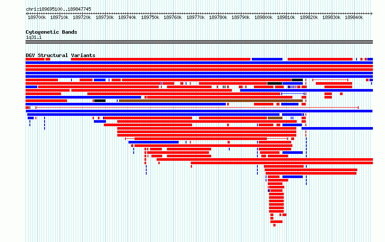Click the 189760k ruler label
This screenshot has height=242, width=385.
pyautogui.click(x=173, y=17)
